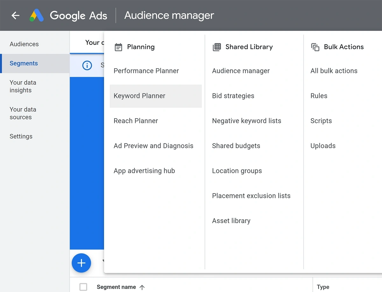Screen dimensions: 382x292
Task: Click the Type column header
Action: (323, 287)
